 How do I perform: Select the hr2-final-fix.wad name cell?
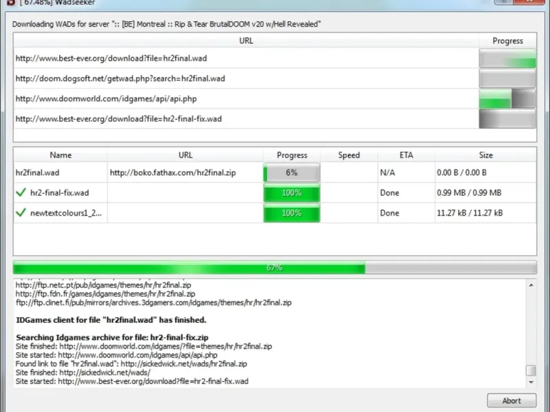coord(60,193)
